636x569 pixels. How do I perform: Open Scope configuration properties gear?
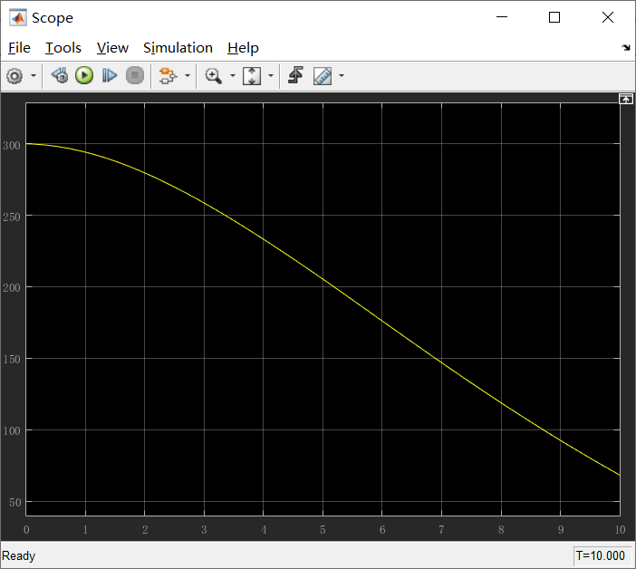pyautogui.click(x=15, y=76)
